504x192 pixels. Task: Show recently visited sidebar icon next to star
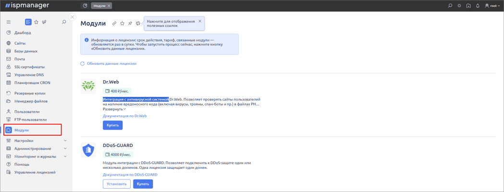[x=44, y=22]
